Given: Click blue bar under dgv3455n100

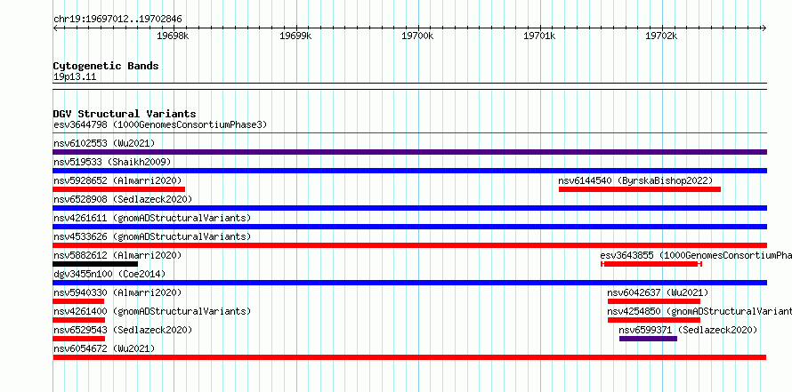Looking at the screenshot, I should point(409,283).
